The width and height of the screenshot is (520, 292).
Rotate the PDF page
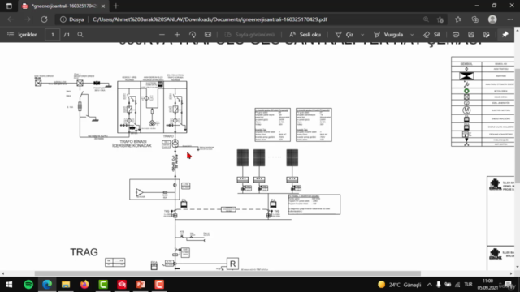click(x=193, y=35)
